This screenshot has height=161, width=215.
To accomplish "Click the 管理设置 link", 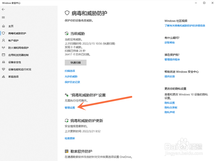I will pyautogui.click(x=70, y=108).
